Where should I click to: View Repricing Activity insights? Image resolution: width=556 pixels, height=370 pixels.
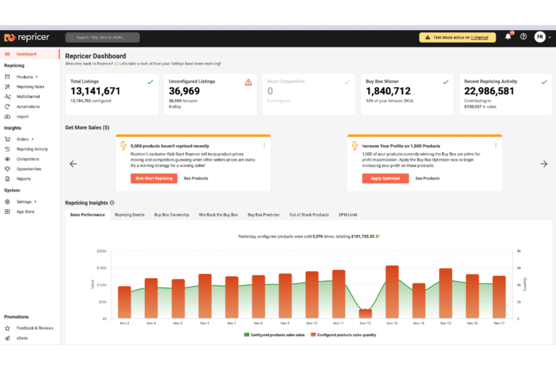[32, 149]
